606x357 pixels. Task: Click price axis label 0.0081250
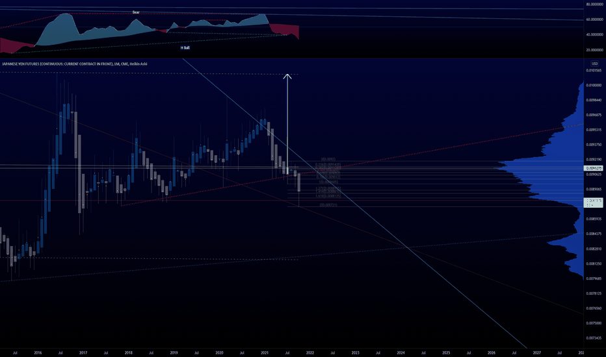594,264
